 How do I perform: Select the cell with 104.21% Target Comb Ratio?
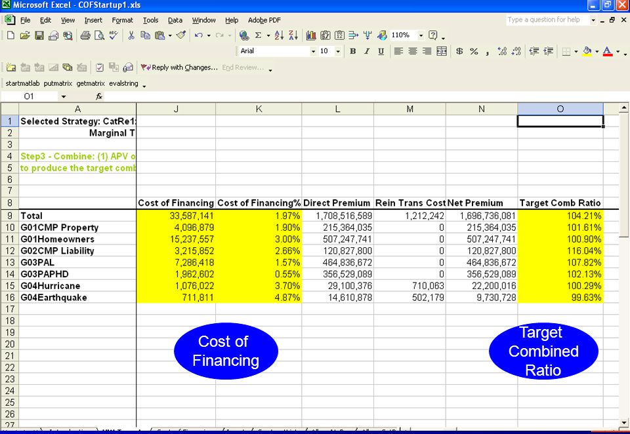point(560,216)
